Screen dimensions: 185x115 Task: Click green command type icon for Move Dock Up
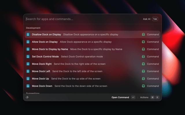[x=143, y=78]
